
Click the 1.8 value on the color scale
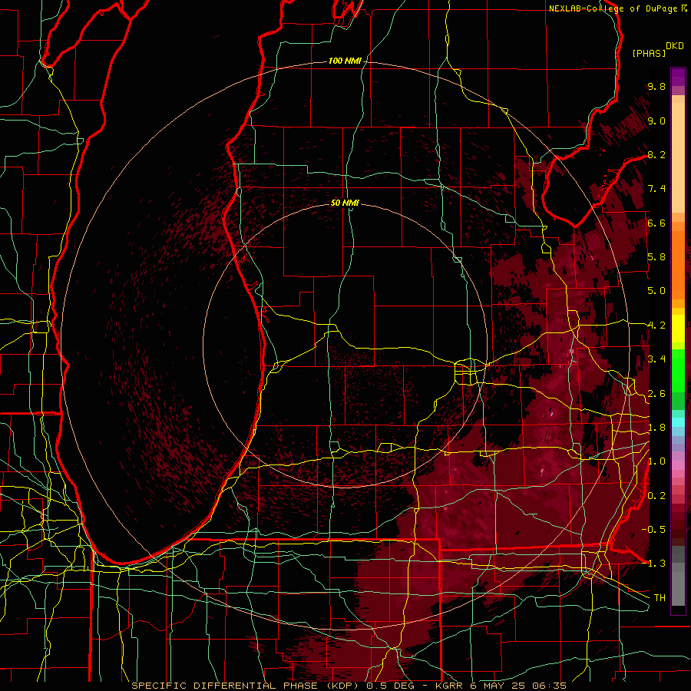click(656, 428)
